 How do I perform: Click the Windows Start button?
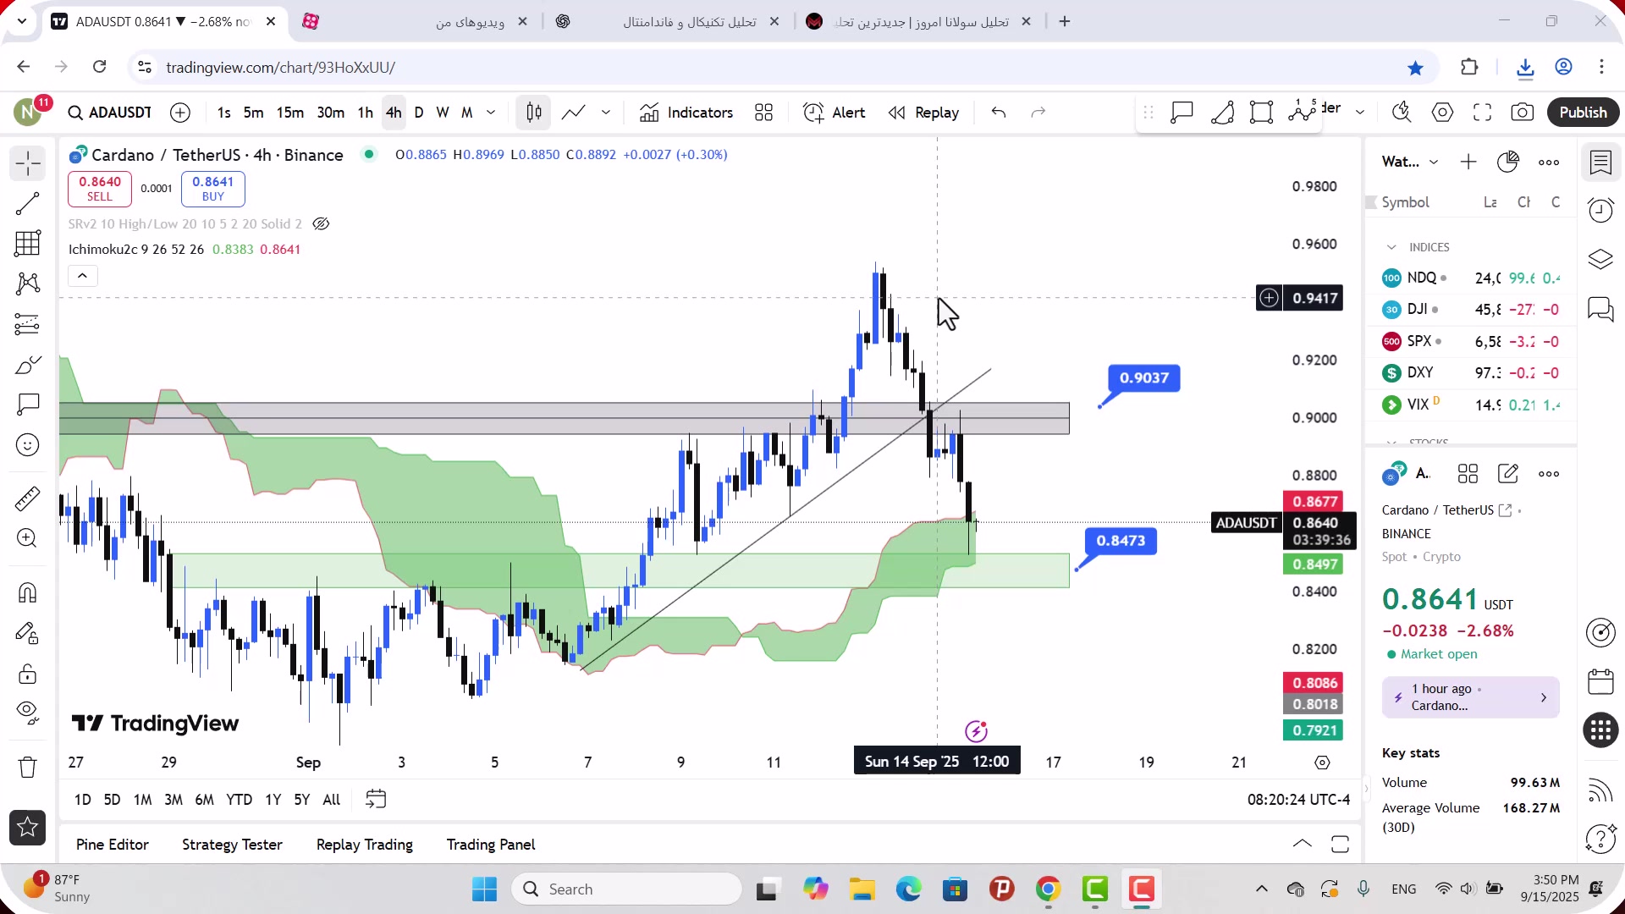(485, 889)
